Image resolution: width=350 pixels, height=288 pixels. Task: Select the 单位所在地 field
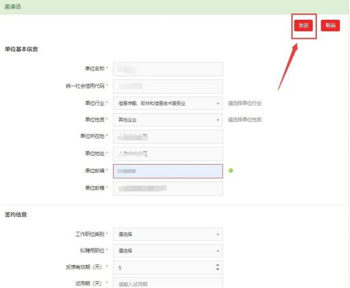pos(168,137)
